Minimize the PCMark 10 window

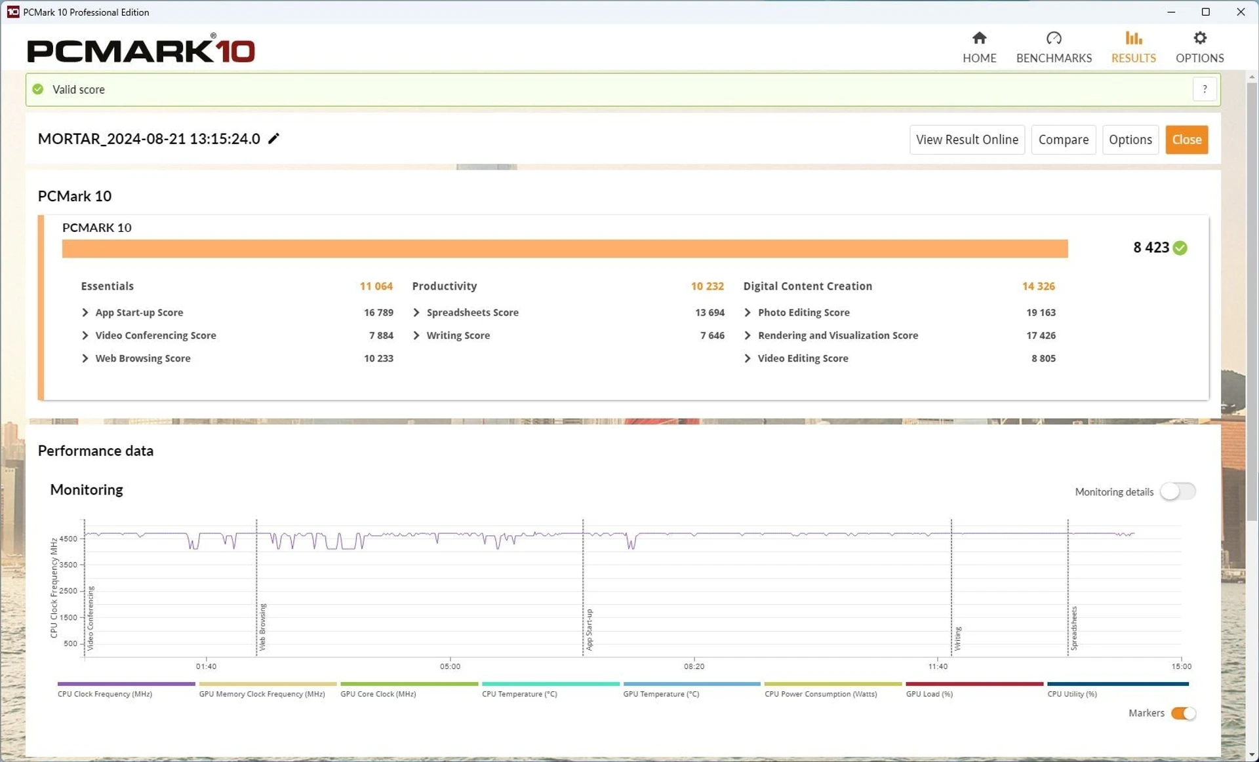coord(1171,12)
